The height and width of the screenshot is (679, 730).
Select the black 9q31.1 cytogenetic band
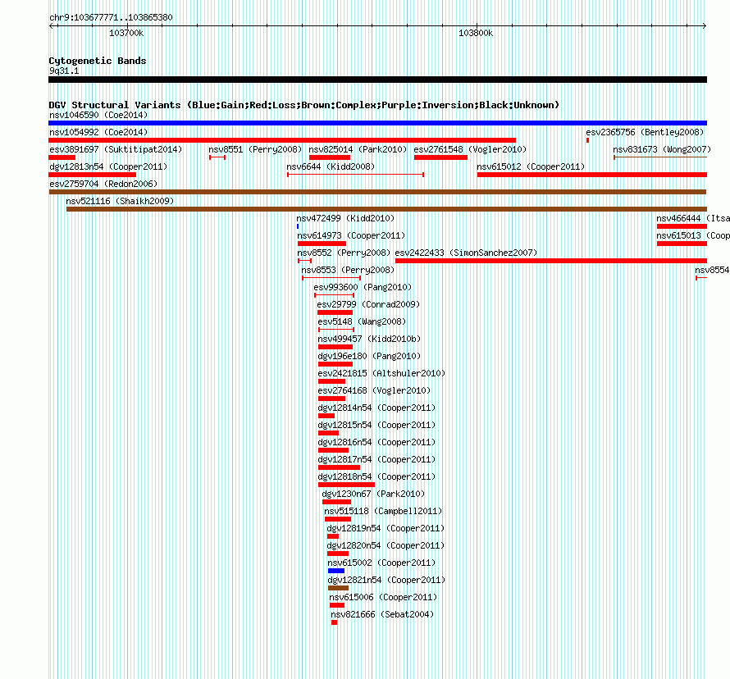(377, 80)
